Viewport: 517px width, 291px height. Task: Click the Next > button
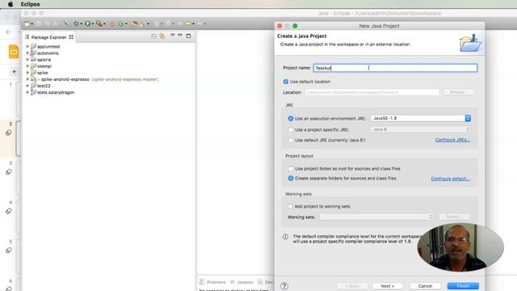(x=388, y=286)
